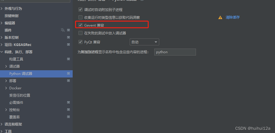Click the project-level icon next to 构建工具
This screenshot has height=133, width=275.
pyautogui.click(x=68, y=59)
